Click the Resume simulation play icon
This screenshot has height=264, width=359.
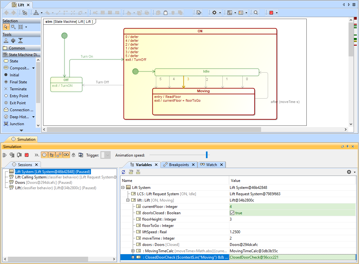click(5, 155)
